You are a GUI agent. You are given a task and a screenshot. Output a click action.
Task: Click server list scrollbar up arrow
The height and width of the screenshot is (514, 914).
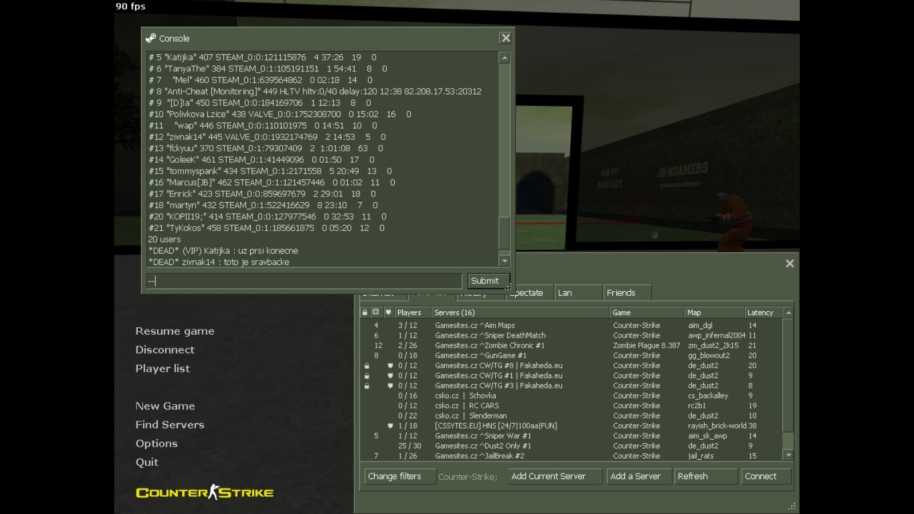coord(788,312)
